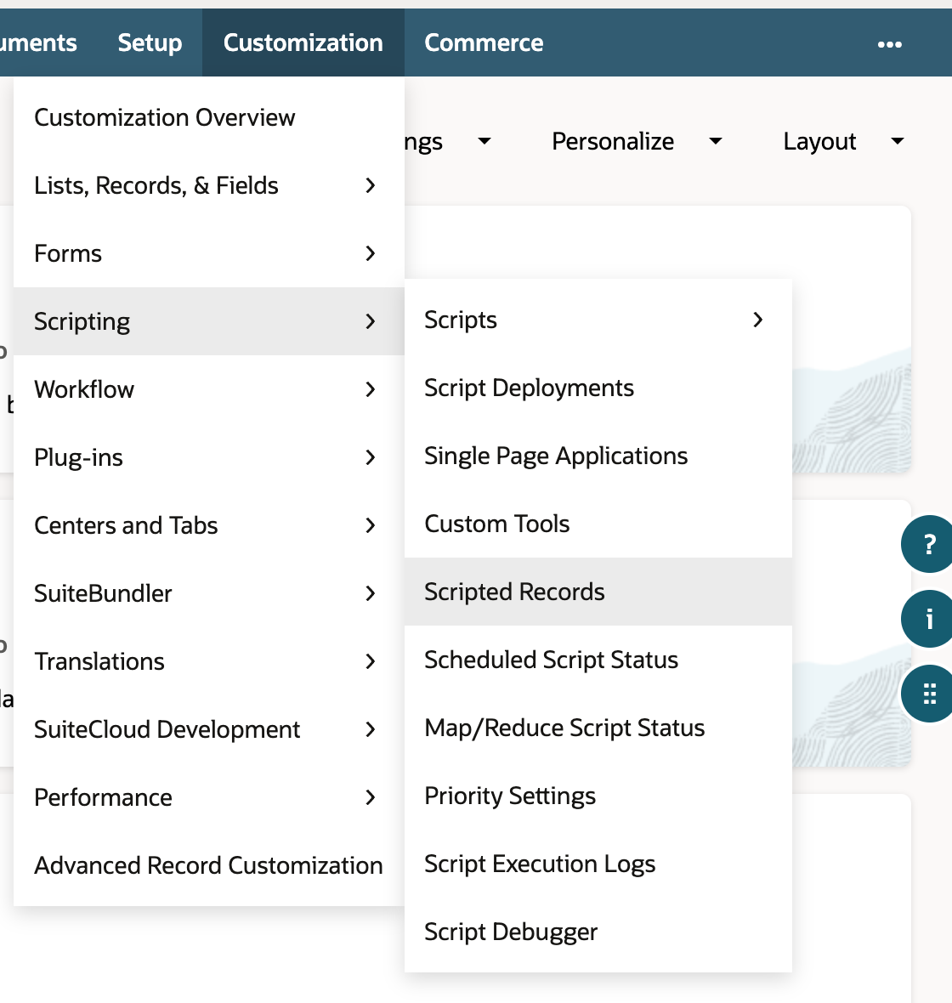Image resolution: width=952 pixels, height=1003 pixels.
Task: Click the round info button
Action: (x=928, y=619)
